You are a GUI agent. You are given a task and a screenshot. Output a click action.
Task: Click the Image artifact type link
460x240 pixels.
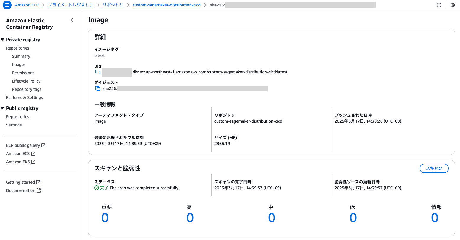pos(100,121)
